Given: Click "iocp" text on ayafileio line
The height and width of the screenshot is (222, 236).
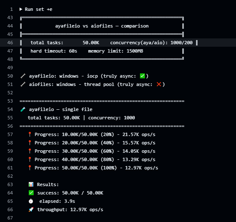Looking at the screenshot, I should (92, 76).
